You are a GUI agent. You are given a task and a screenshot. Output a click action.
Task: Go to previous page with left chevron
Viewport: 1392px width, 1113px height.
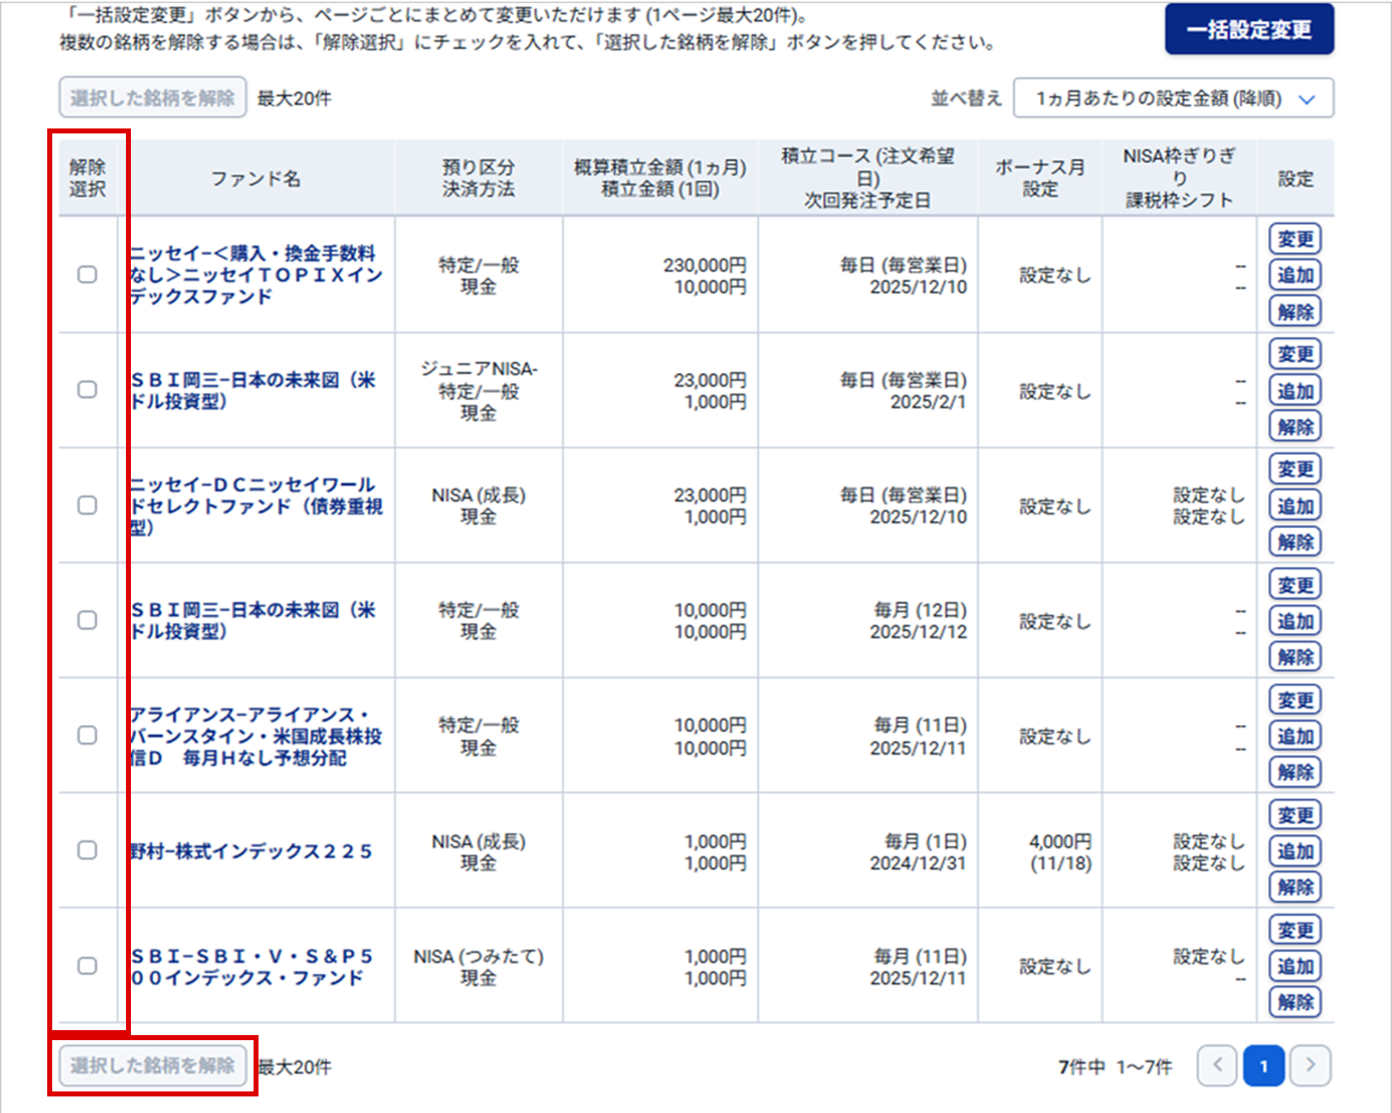(x=1216, y=1066)
